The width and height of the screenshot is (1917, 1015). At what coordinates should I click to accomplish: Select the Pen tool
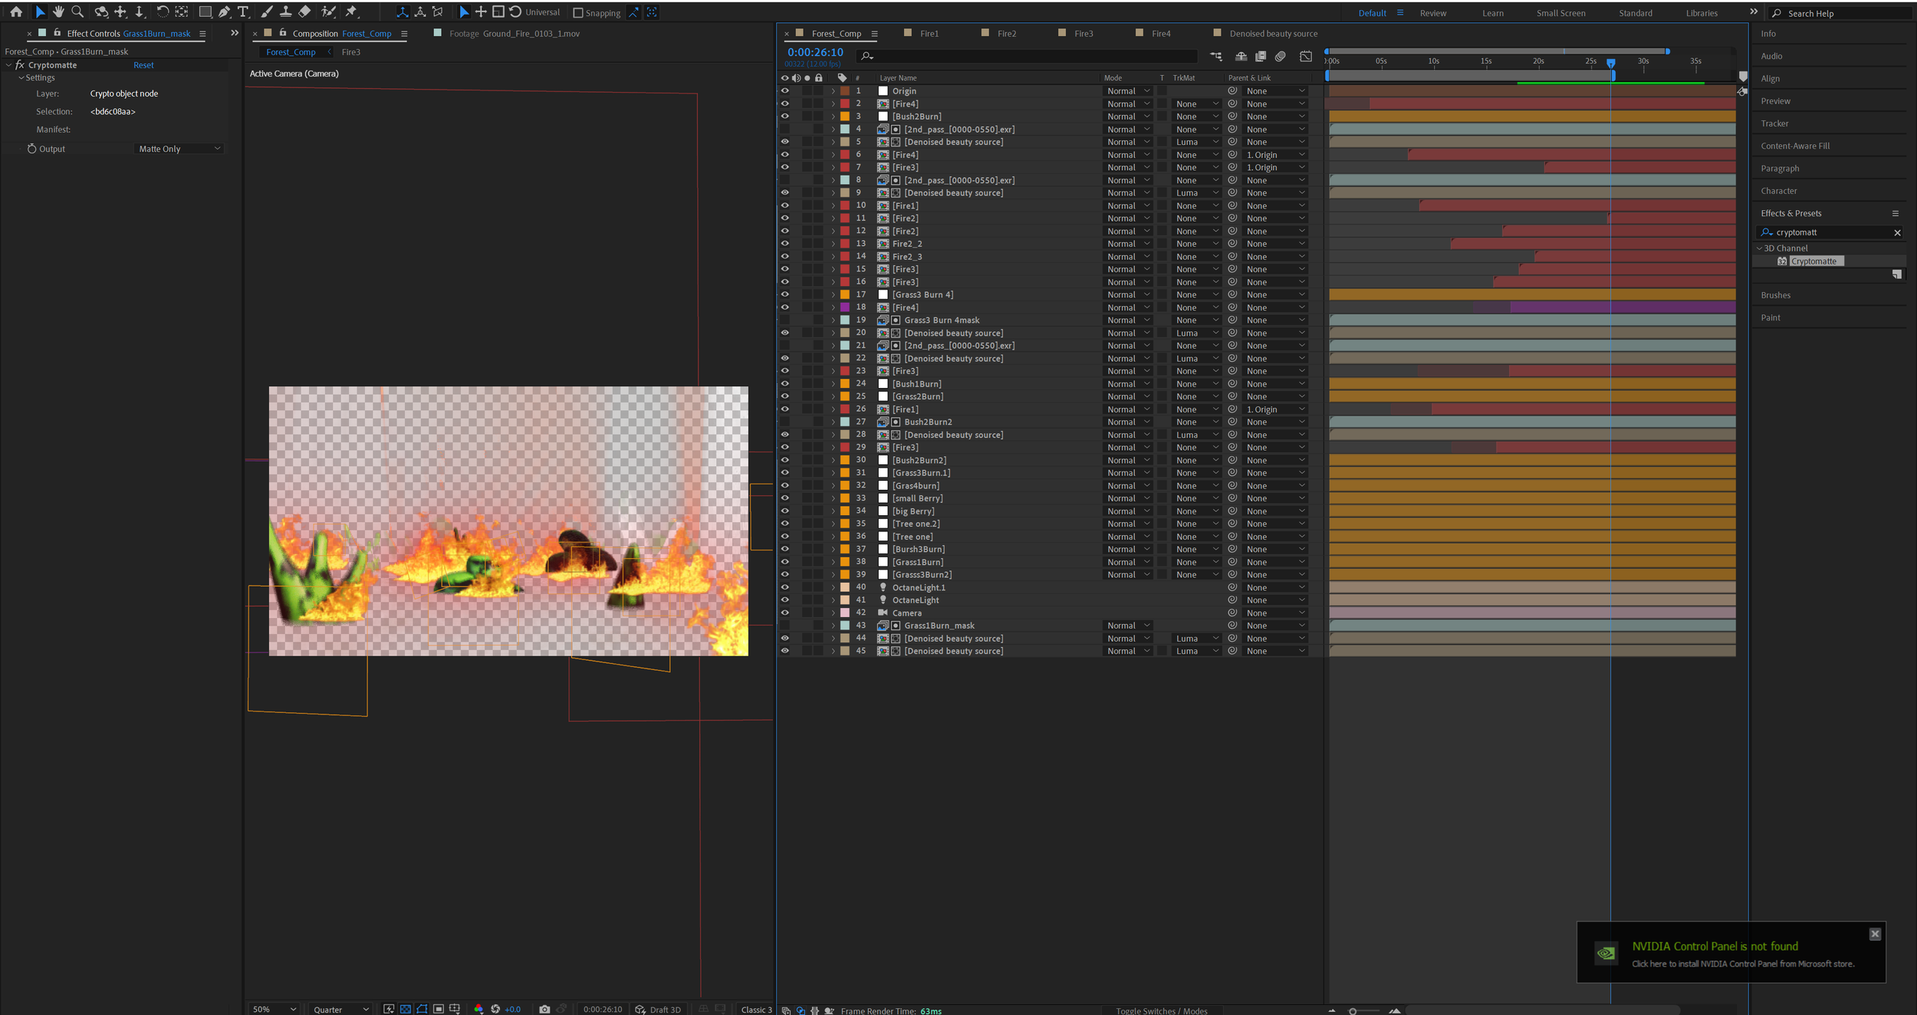tap(224, 11)
